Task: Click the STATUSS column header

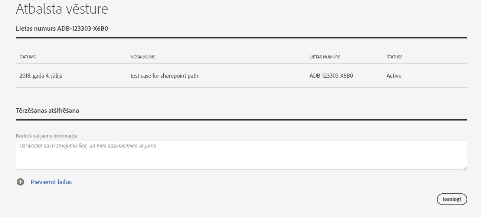Action: (x=394, y=57)
